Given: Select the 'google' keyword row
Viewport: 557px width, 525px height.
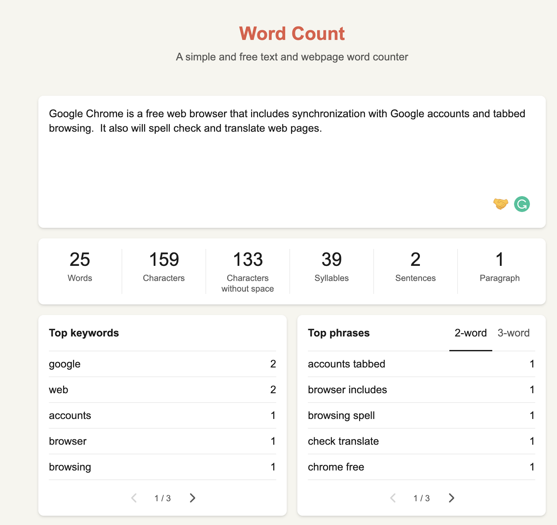Looking at the screenshot, I should point(163,364).
